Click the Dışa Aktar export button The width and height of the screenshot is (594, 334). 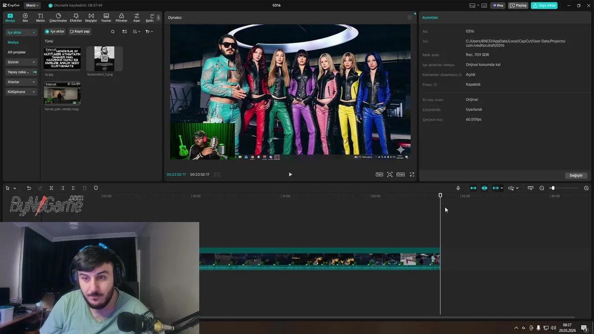point(544,6)
